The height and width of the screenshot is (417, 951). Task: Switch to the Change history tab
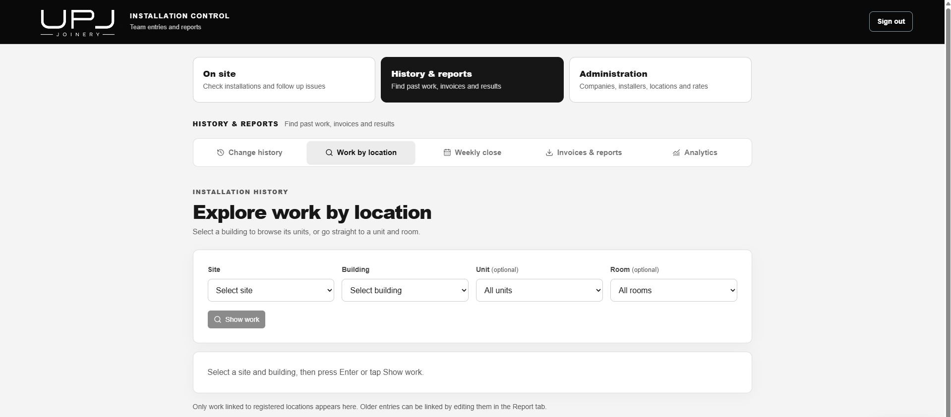(x=250, y=153)
